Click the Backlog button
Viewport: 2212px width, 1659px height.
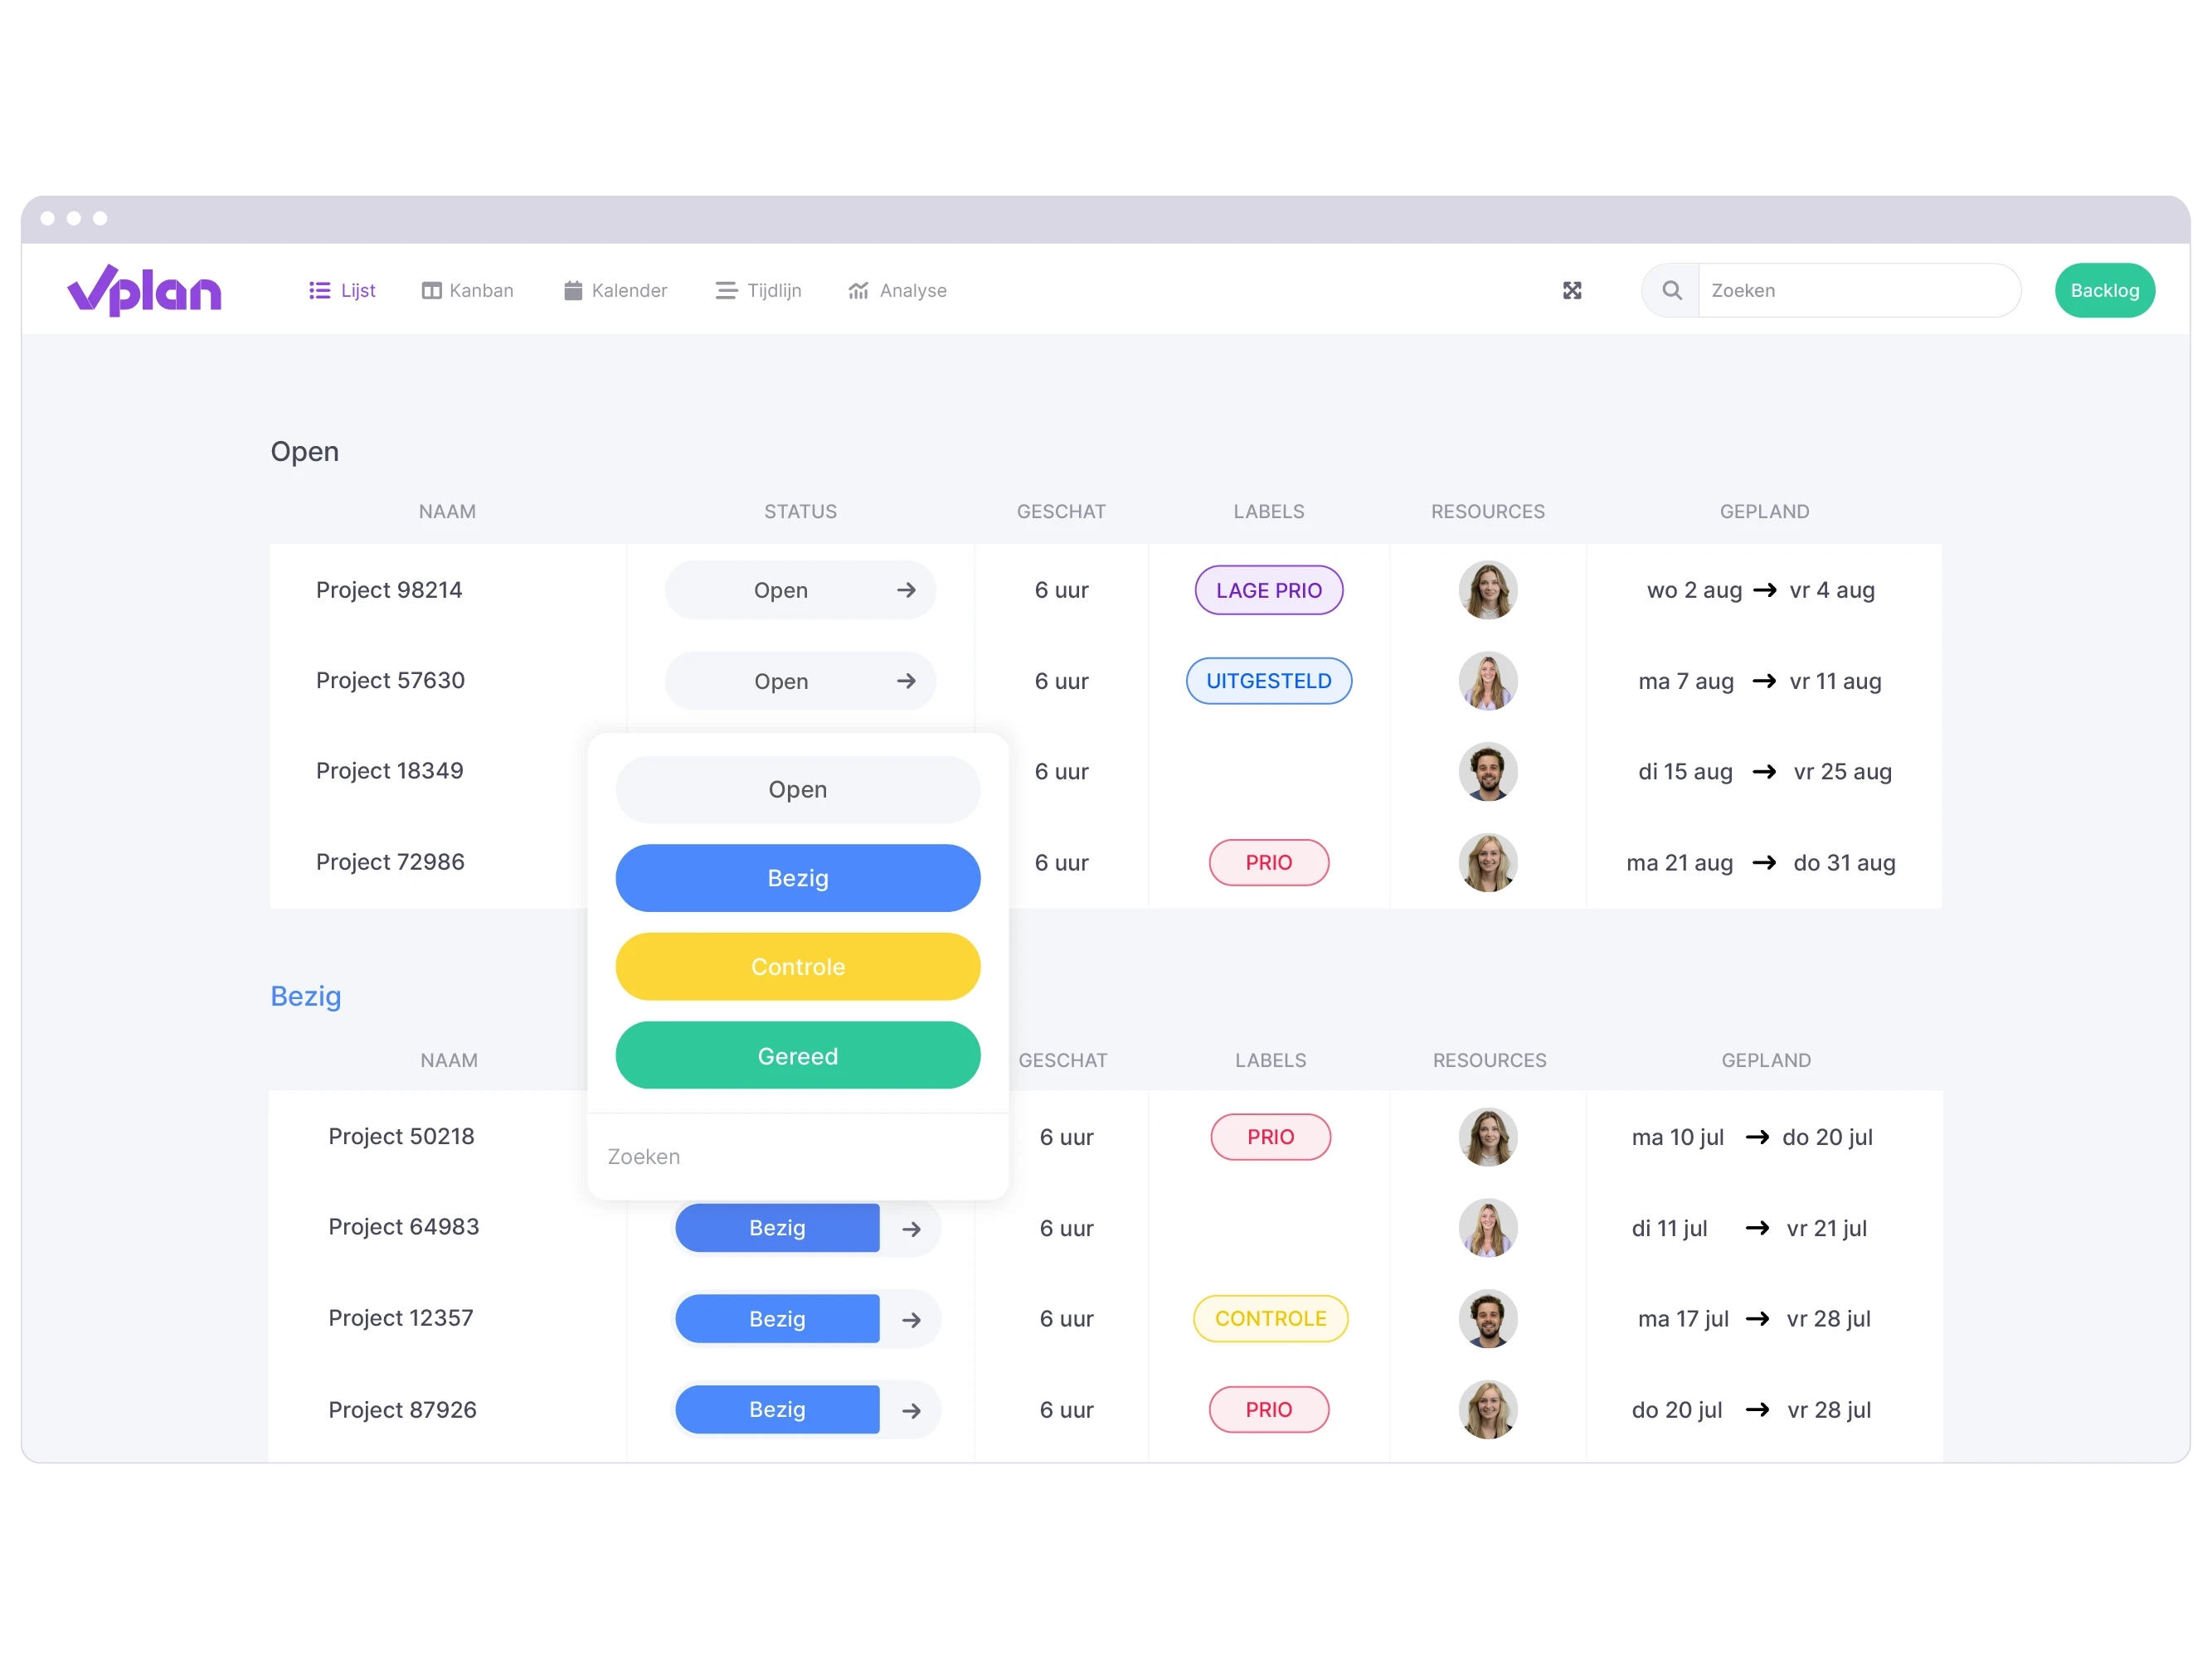(x=2106, y=291)
